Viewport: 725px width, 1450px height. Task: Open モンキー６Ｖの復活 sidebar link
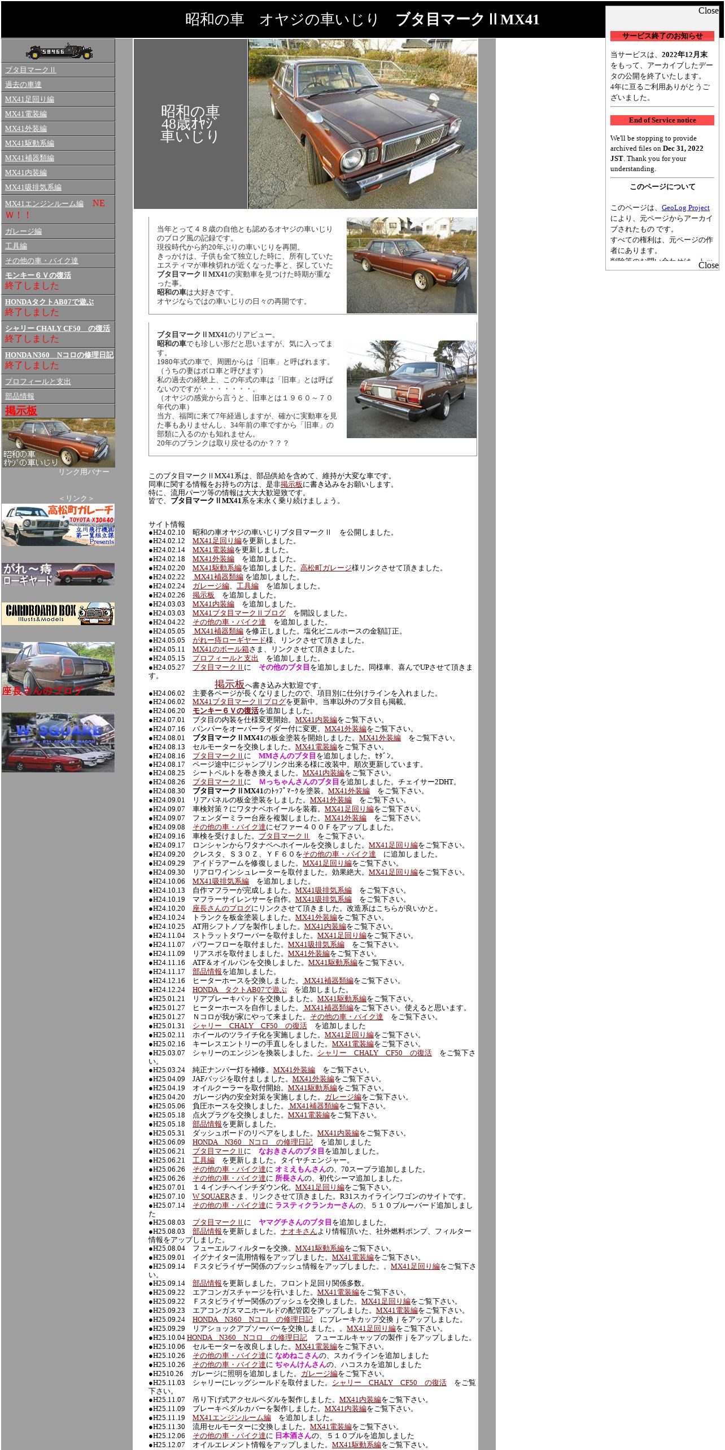(x=38, y=276)
